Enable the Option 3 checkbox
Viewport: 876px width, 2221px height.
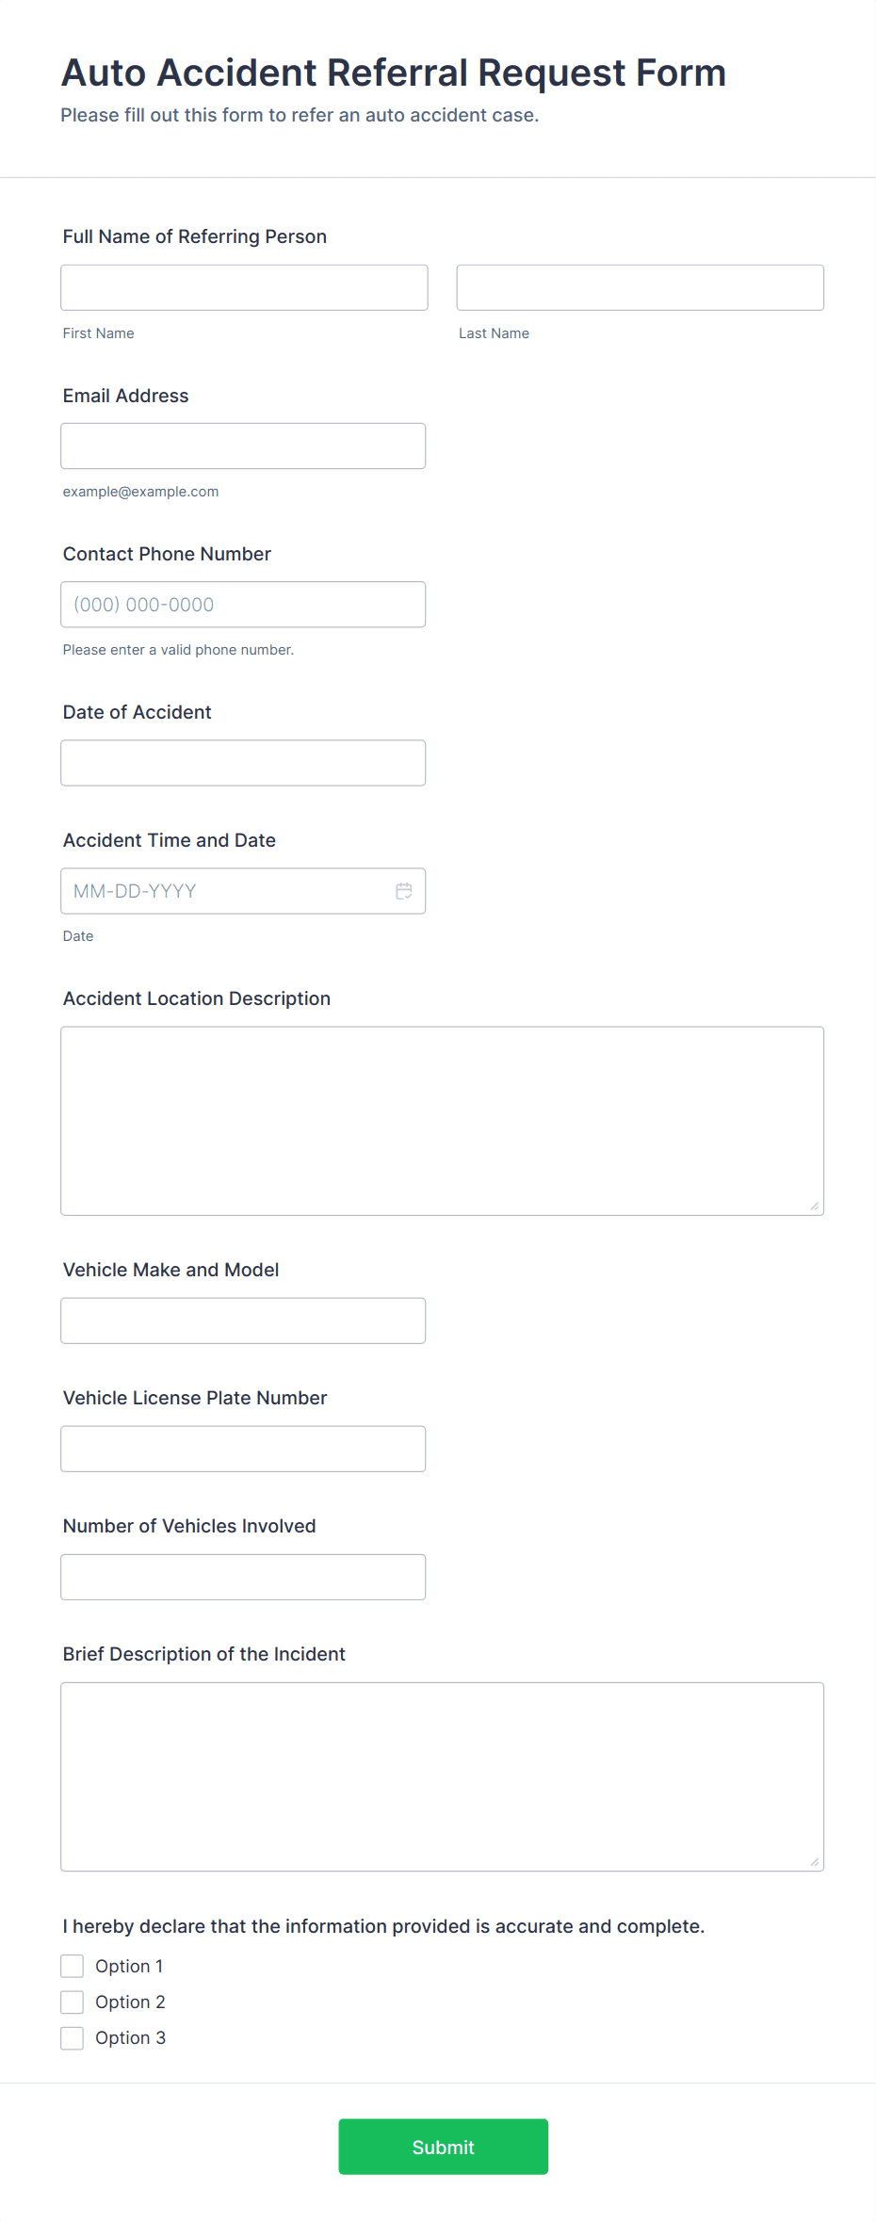point(73,2037)
